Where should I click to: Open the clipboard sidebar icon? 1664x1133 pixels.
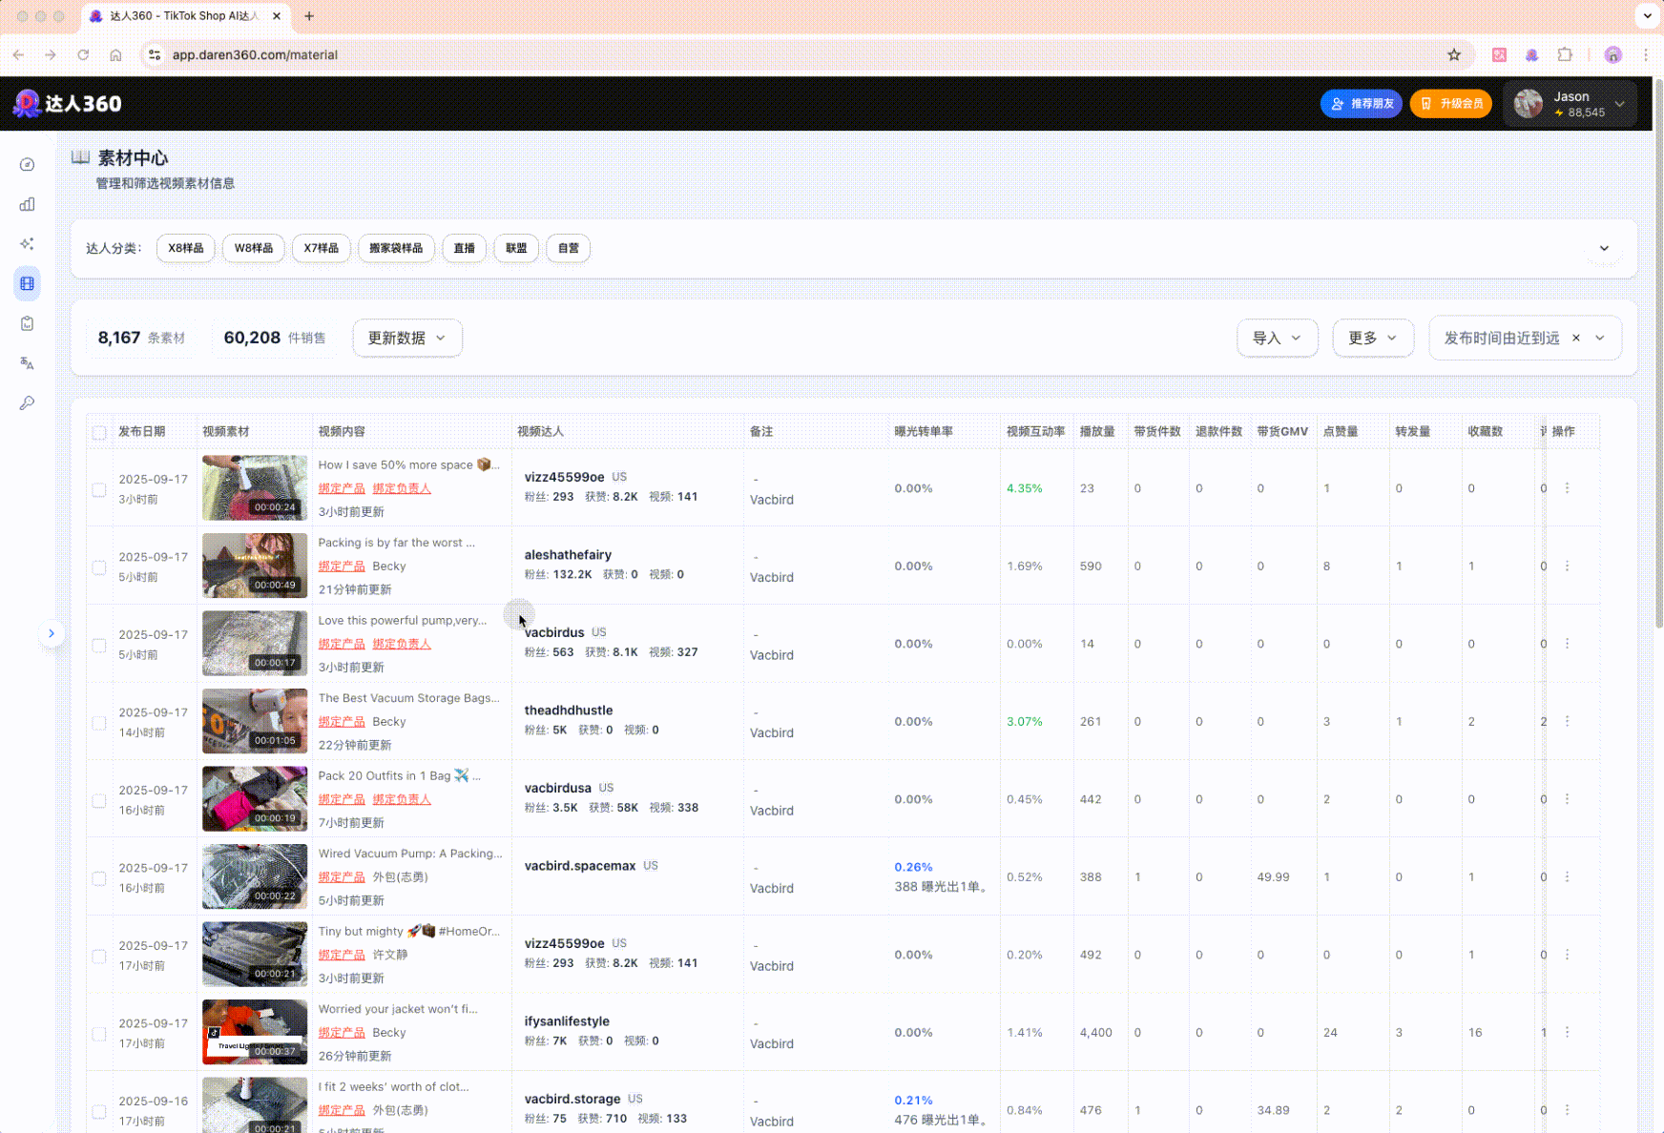(27, 323)
